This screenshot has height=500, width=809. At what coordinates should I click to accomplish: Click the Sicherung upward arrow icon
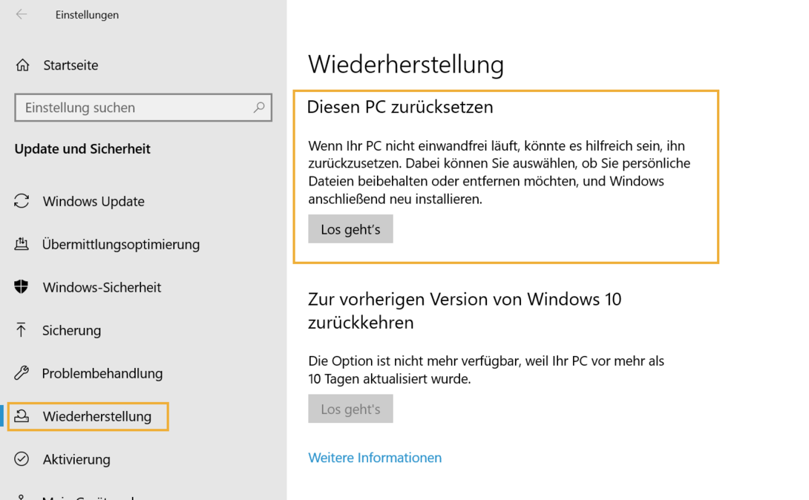coord(22,330)
